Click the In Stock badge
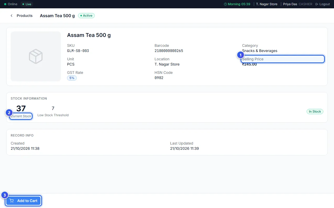Screen dimensions: 334x208 (315, 112)
